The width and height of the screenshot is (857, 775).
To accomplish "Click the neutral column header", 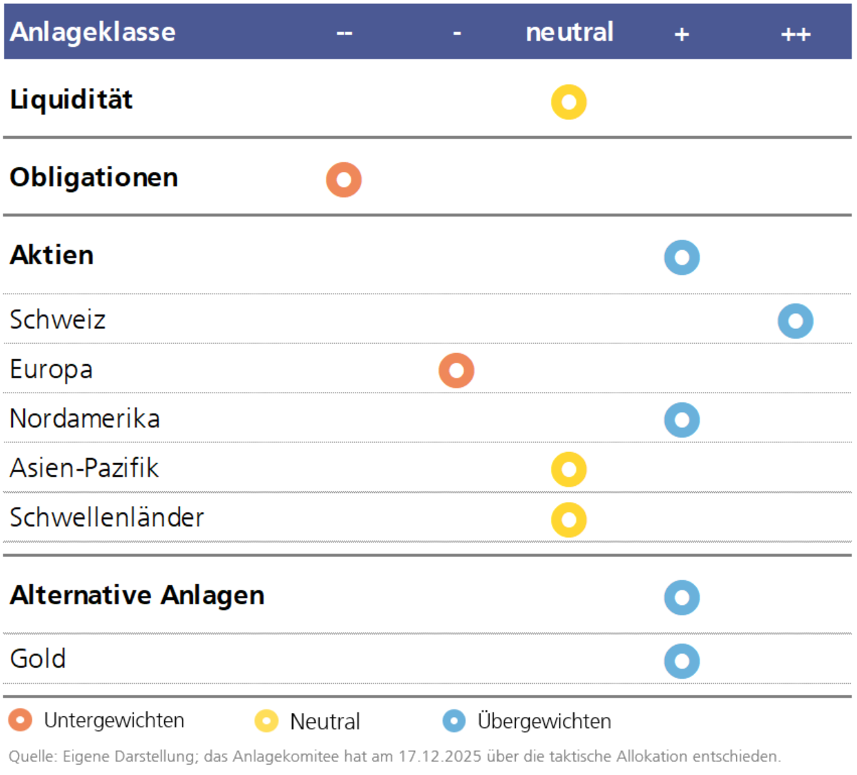I will tap(569, 32).
